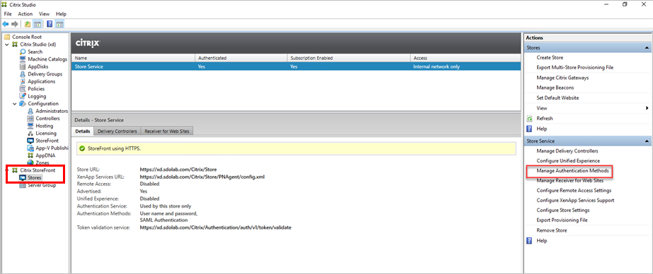The height and width of the screenshot is (274, 653).
Task: Click Manage Citrix Gateways
Action: point(562,78)
